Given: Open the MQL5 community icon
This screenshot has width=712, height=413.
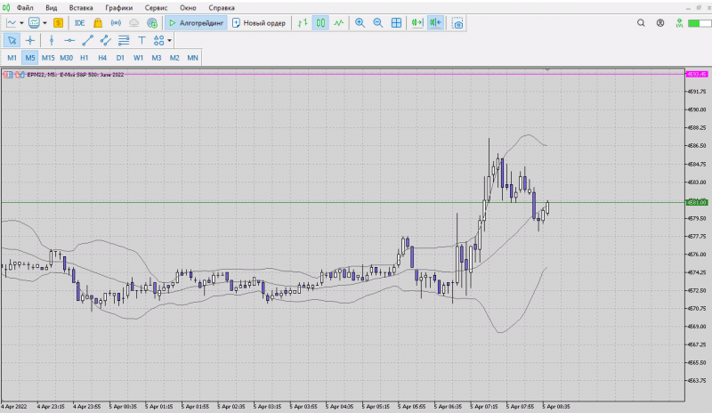Looking at the screenshot, I should (152, 23).
